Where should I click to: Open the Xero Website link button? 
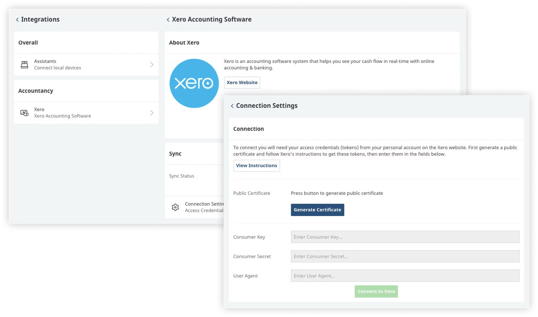coord(242,83)
